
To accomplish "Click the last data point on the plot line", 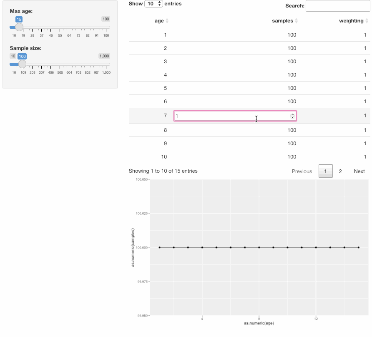I will tap(359, 248).
